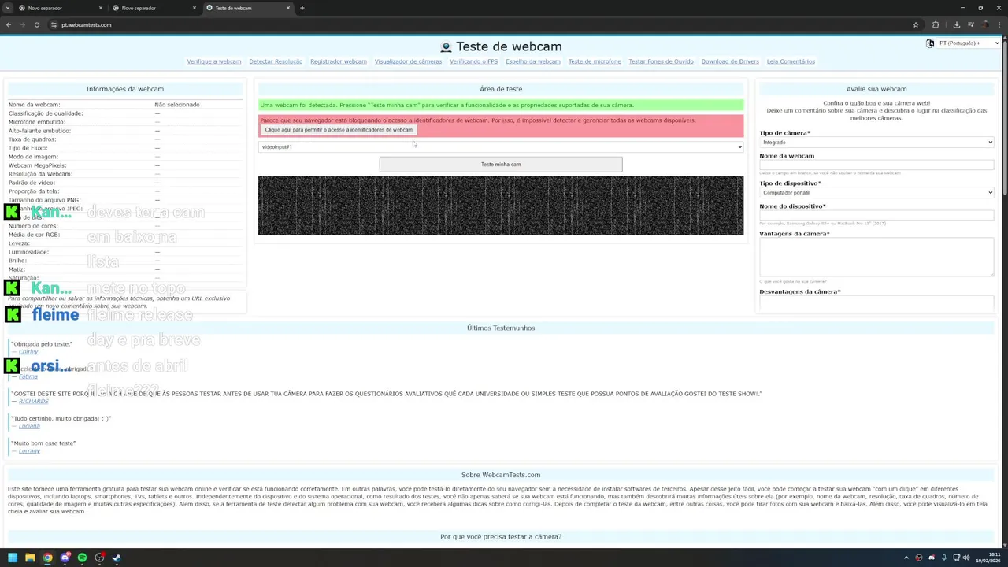Bookmark this page with the star icon
This screenshot has height=567, width=1008.
pos(916,24)
